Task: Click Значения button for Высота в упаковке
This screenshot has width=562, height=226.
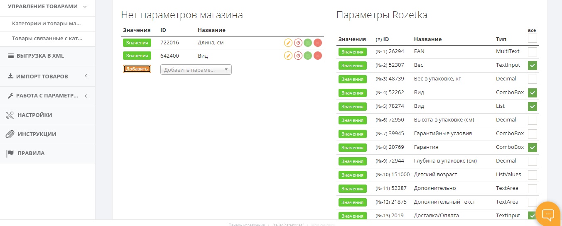Action: [353, 120]
